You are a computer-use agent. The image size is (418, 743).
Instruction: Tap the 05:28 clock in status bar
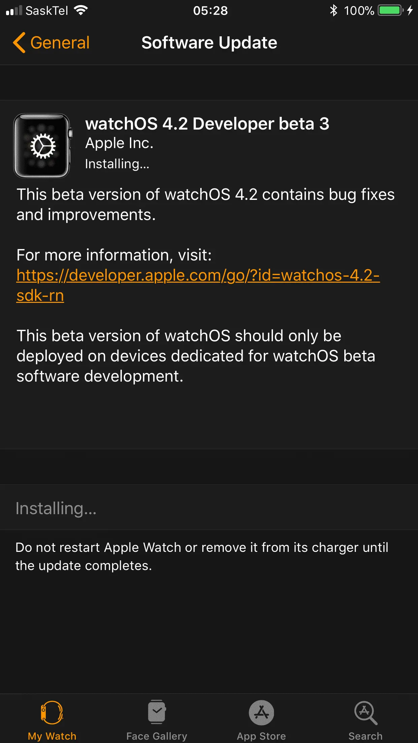pyautogui.click(x=210, y=10)
